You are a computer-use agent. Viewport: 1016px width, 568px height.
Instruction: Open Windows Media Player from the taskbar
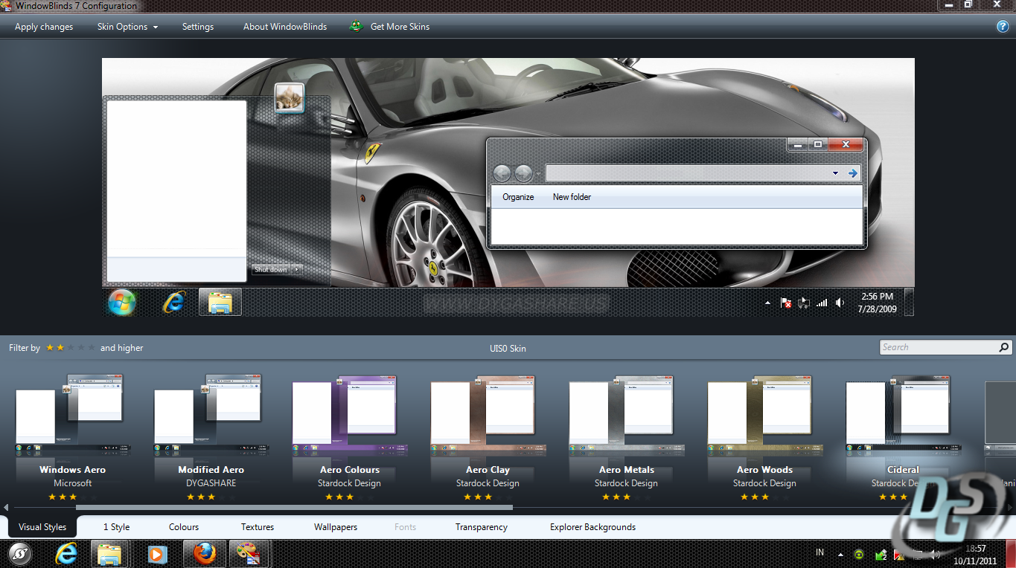156,554
